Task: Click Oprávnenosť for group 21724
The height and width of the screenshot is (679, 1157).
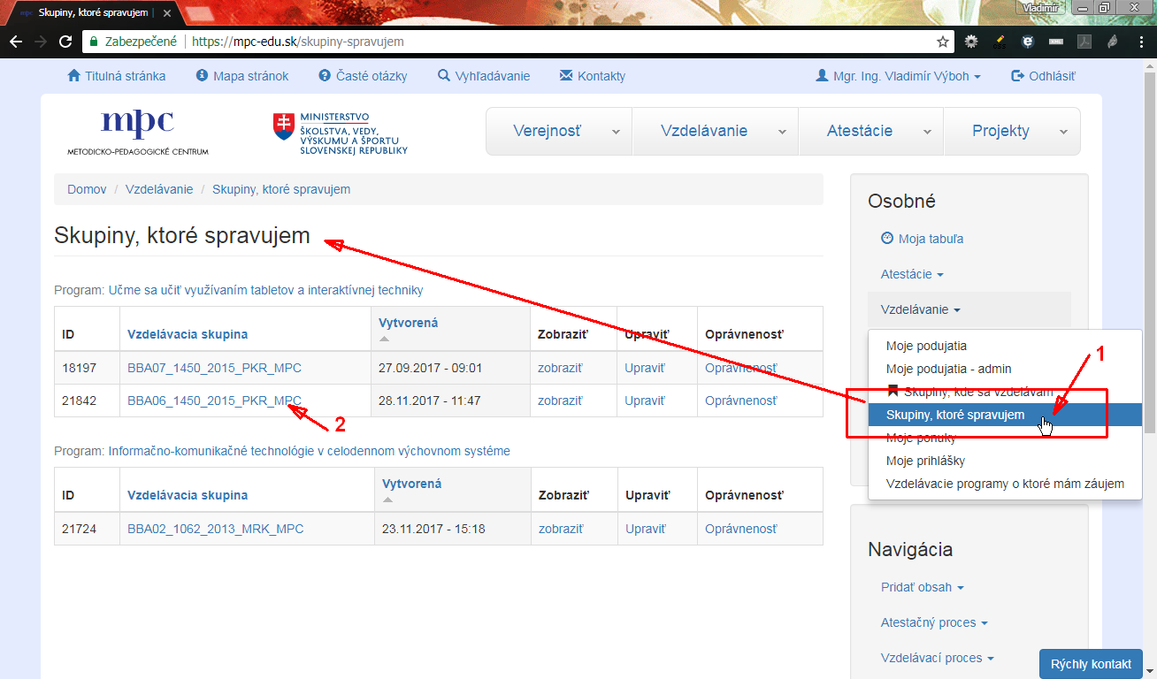Action: [x=740, y=529]
